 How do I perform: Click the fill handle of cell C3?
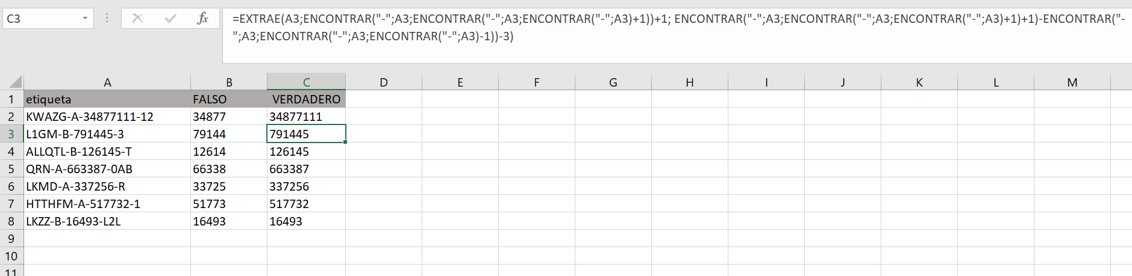(x=345, y=143)
